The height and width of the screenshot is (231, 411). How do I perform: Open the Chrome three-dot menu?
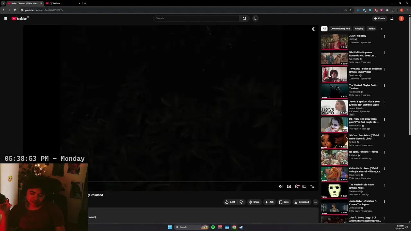click(407, 10)
